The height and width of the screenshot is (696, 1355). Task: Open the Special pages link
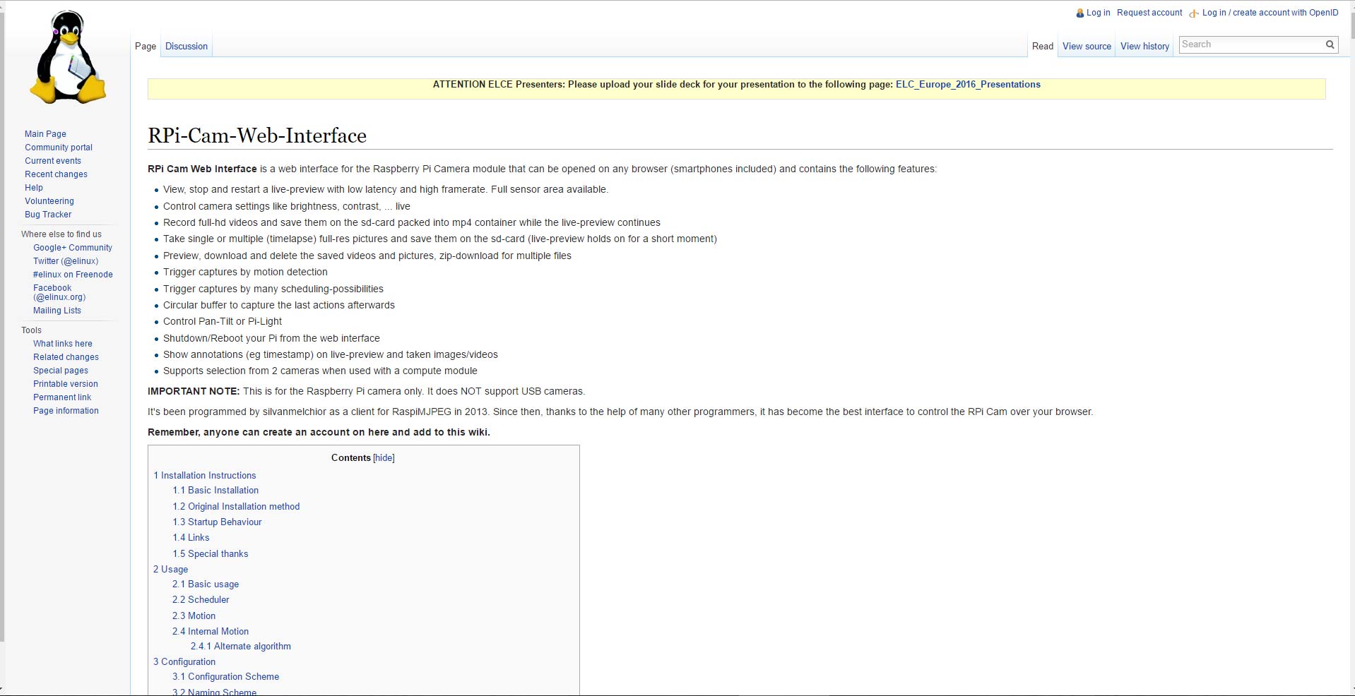tap(61, 371)
